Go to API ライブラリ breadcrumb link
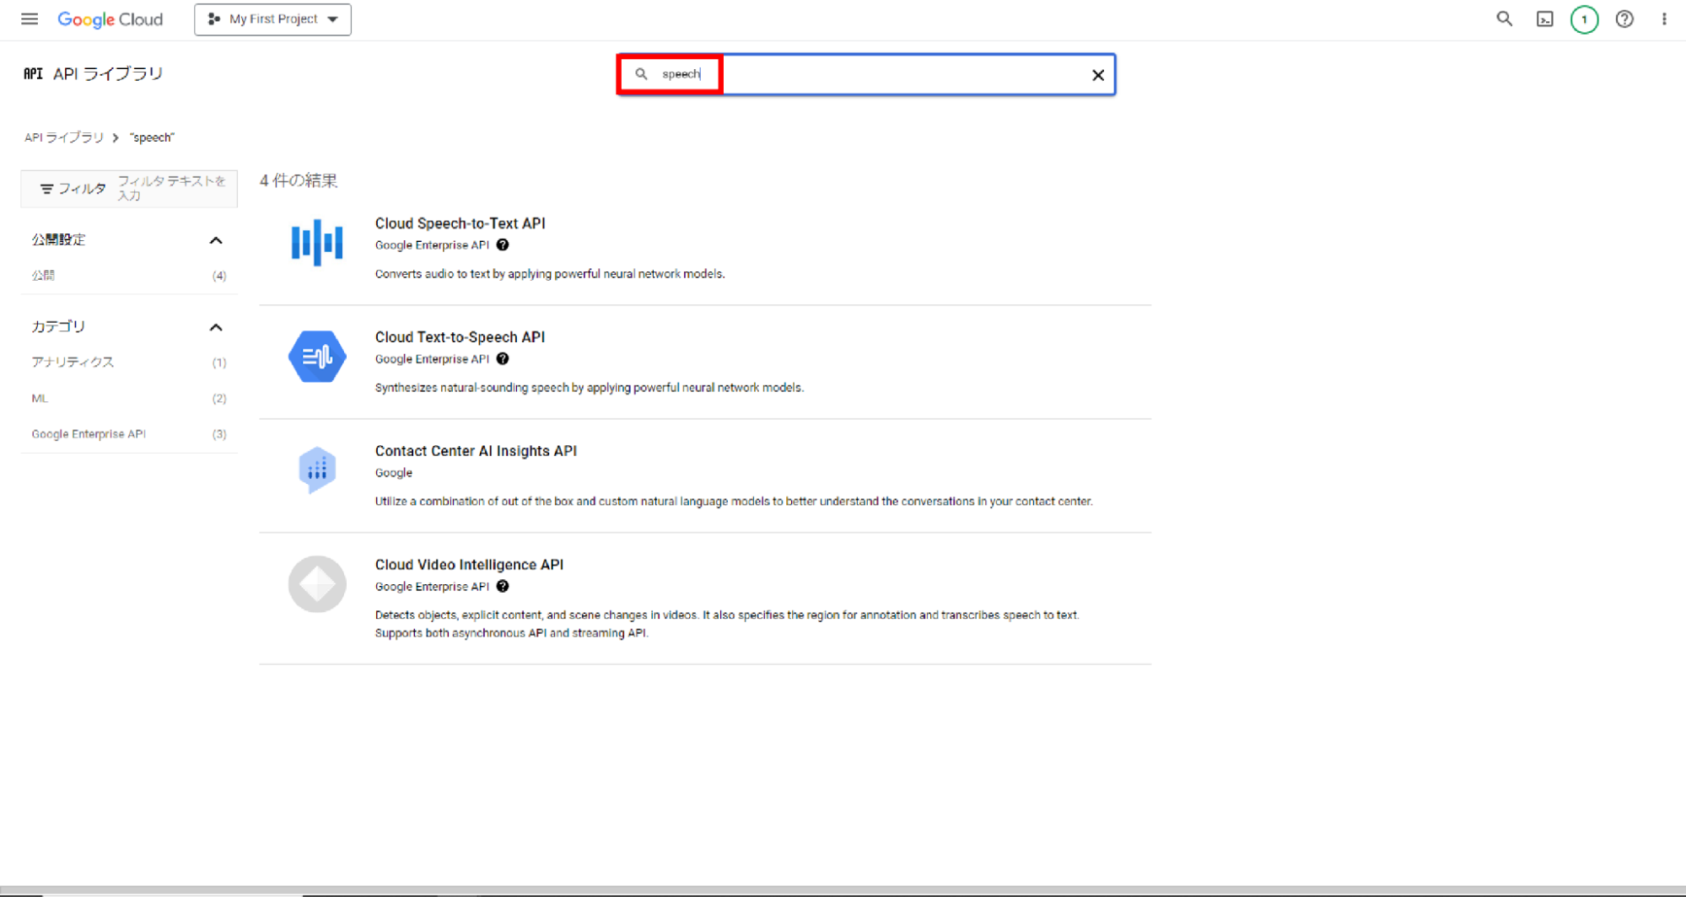 64,137
